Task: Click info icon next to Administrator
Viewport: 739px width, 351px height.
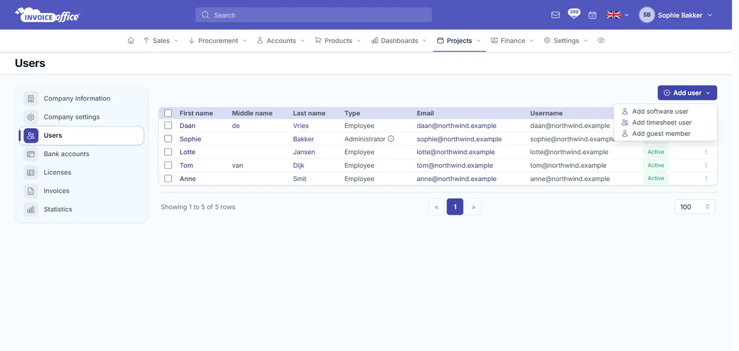Action: pos(391,139)
